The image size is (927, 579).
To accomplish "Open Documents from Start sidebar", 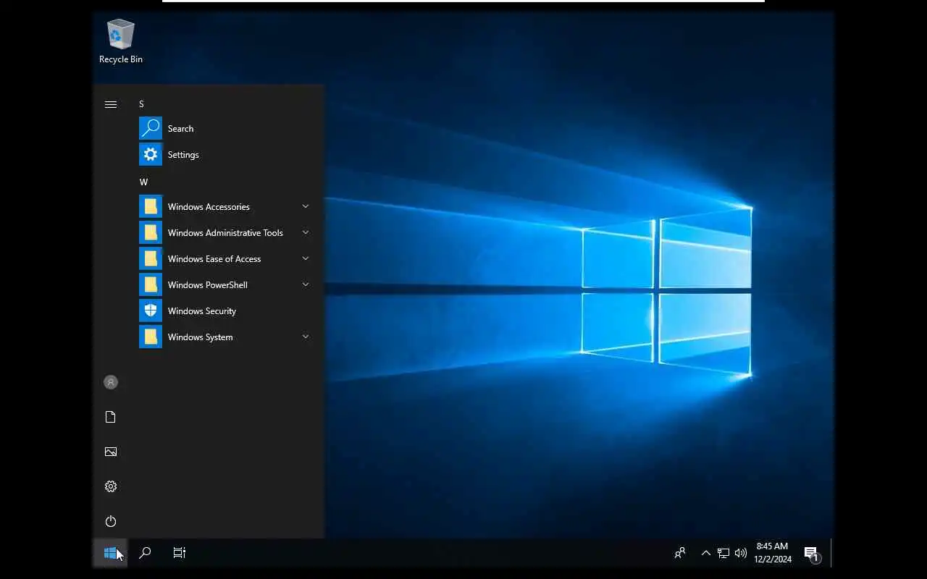I will (111, 417).
